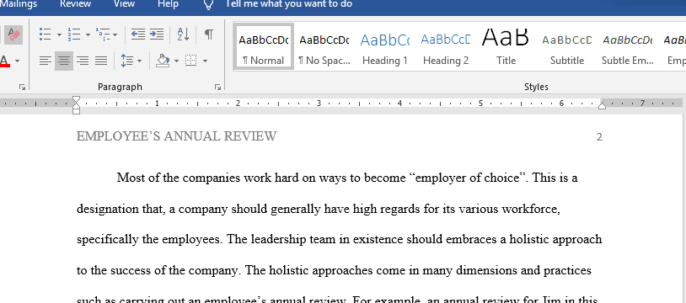Toggle show paragraph marks
The height and width of the screenshot is (303, 686).
coord(209,35)
